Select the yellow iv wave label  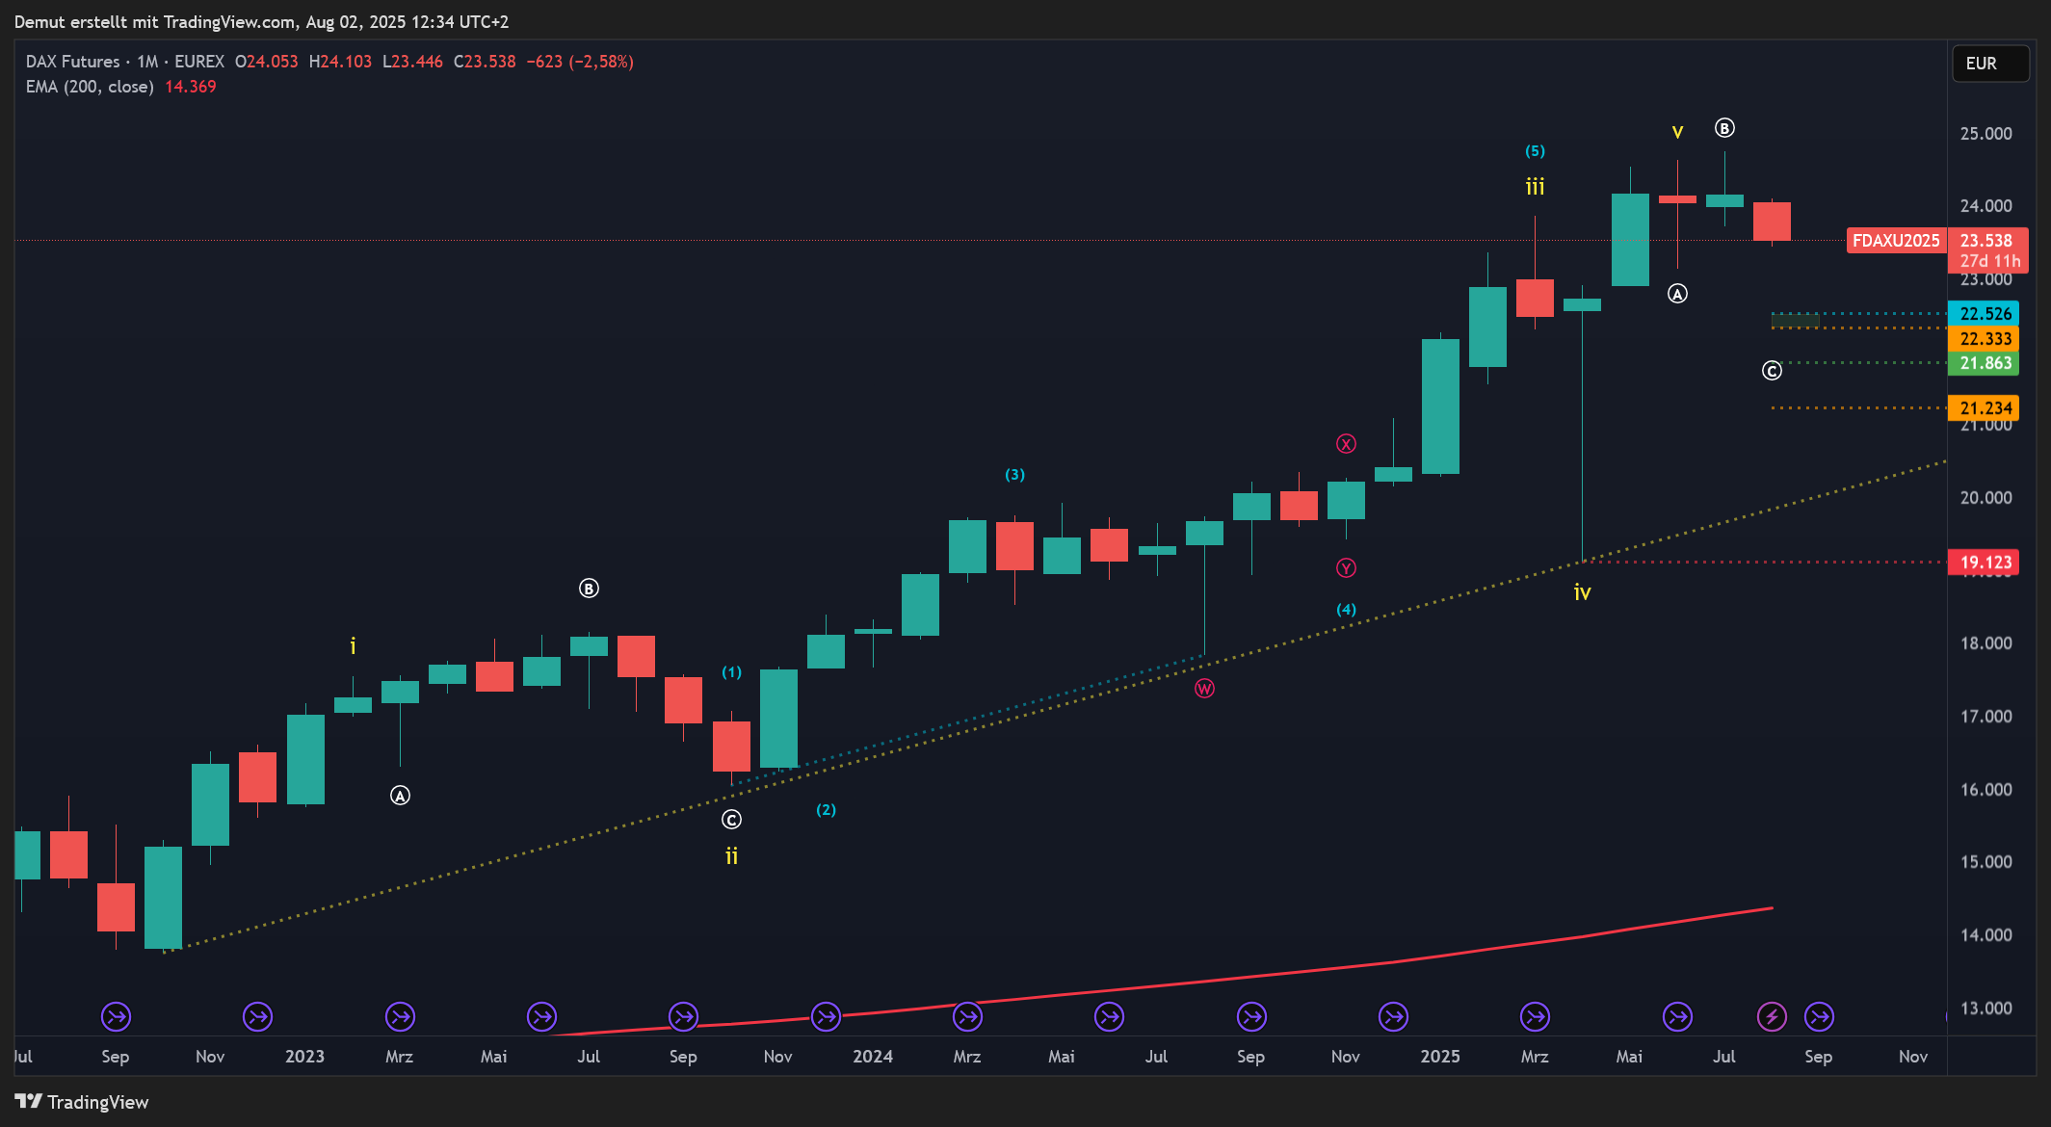[x=1582, y=592]
